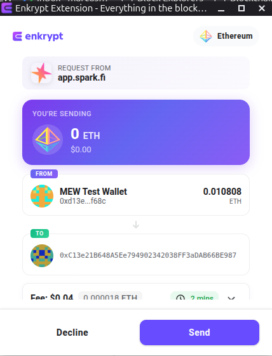
Task: Click the FROM label tag
Action: 44,174
